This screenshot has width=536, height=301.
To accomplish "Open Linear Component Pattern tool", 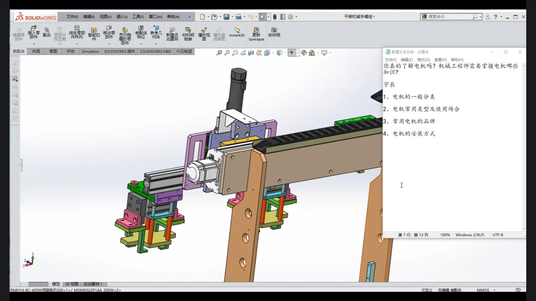I will tap(77, 32).
